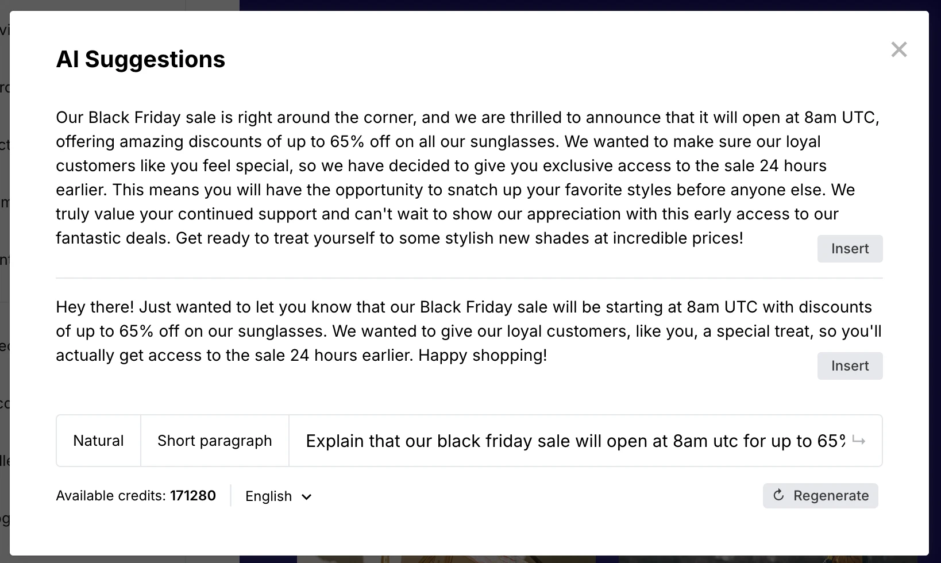Click the Available credits 171280 label
941x563 pixels.
coord(136,496)
